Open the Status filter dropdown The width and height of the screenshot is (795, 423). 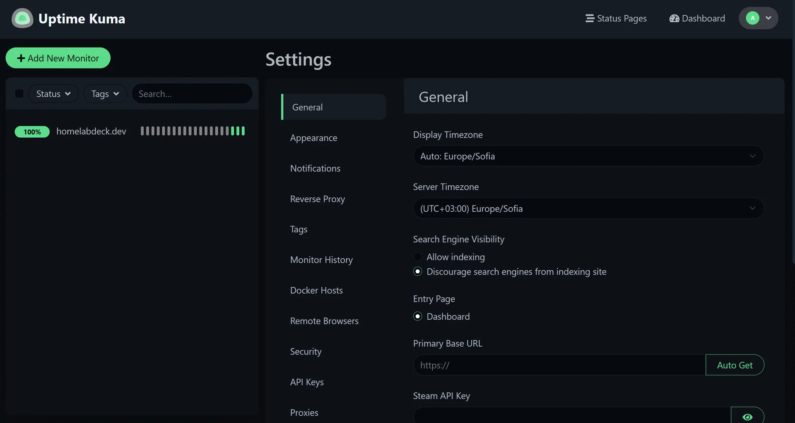click(53, 94)
